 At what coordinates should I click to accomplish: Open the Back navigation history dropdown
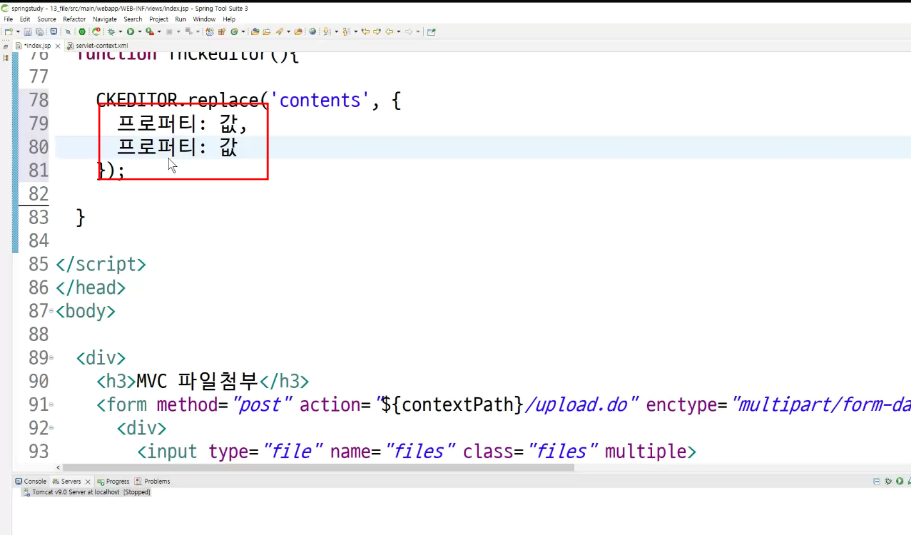pos(398,31)
